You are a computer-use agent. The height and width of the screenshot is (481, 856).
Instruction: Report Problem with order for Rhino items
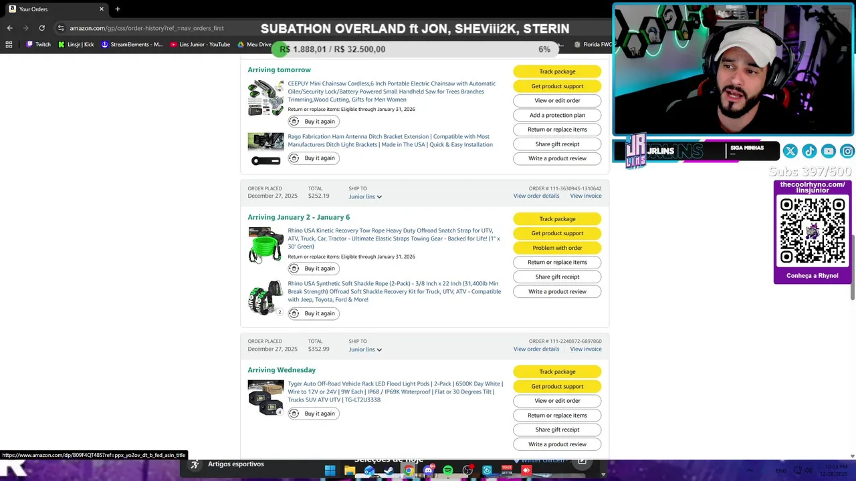557,248
